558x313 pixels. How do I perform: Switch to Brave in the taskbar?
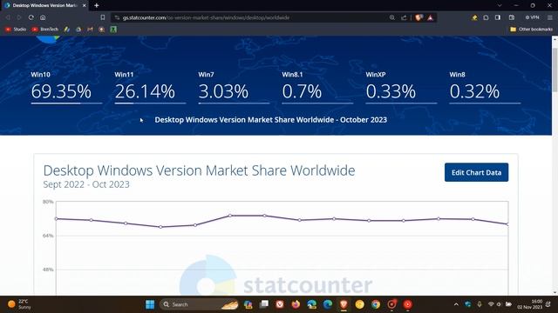(344, 304)
